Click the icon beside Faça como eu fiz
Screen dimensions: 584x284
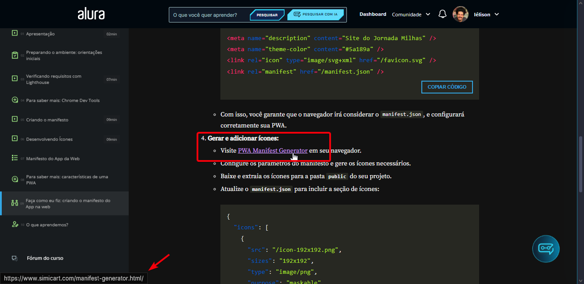[x=15, y=203]
